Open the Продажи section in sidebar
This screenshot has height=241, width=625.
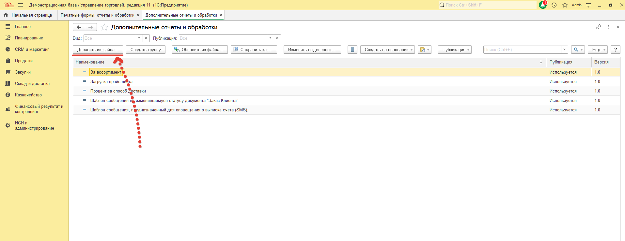point(23,61)
